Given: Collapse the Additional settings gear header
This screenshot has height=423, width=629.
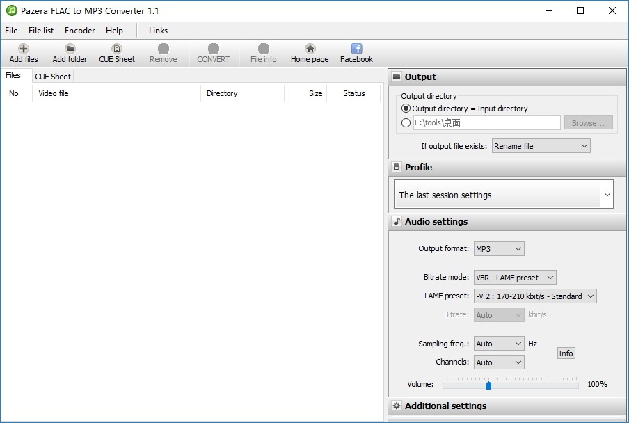Looking at the screenshot, I should coord(507,406).
